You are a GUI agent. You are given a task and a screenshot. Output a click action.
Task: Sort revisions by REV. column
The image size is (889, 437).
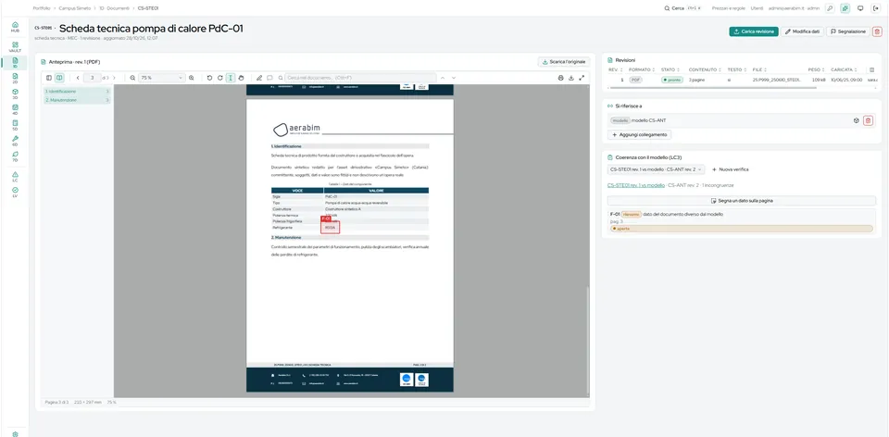(615, 69)
